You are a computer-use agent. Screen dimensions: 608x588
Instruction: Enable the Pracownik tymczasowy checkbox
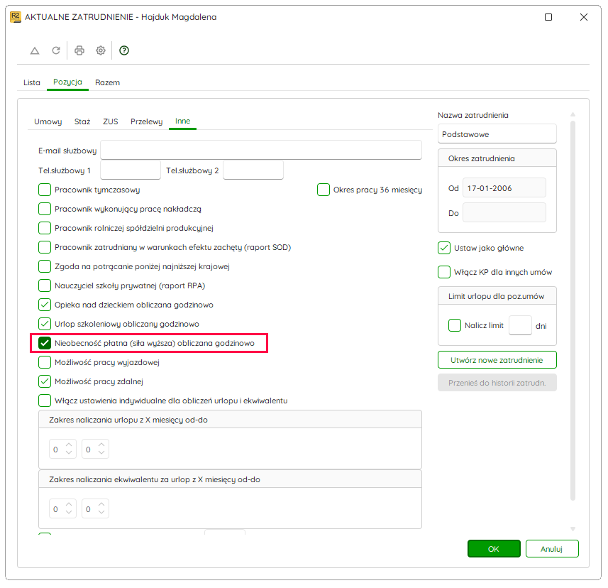45,190
